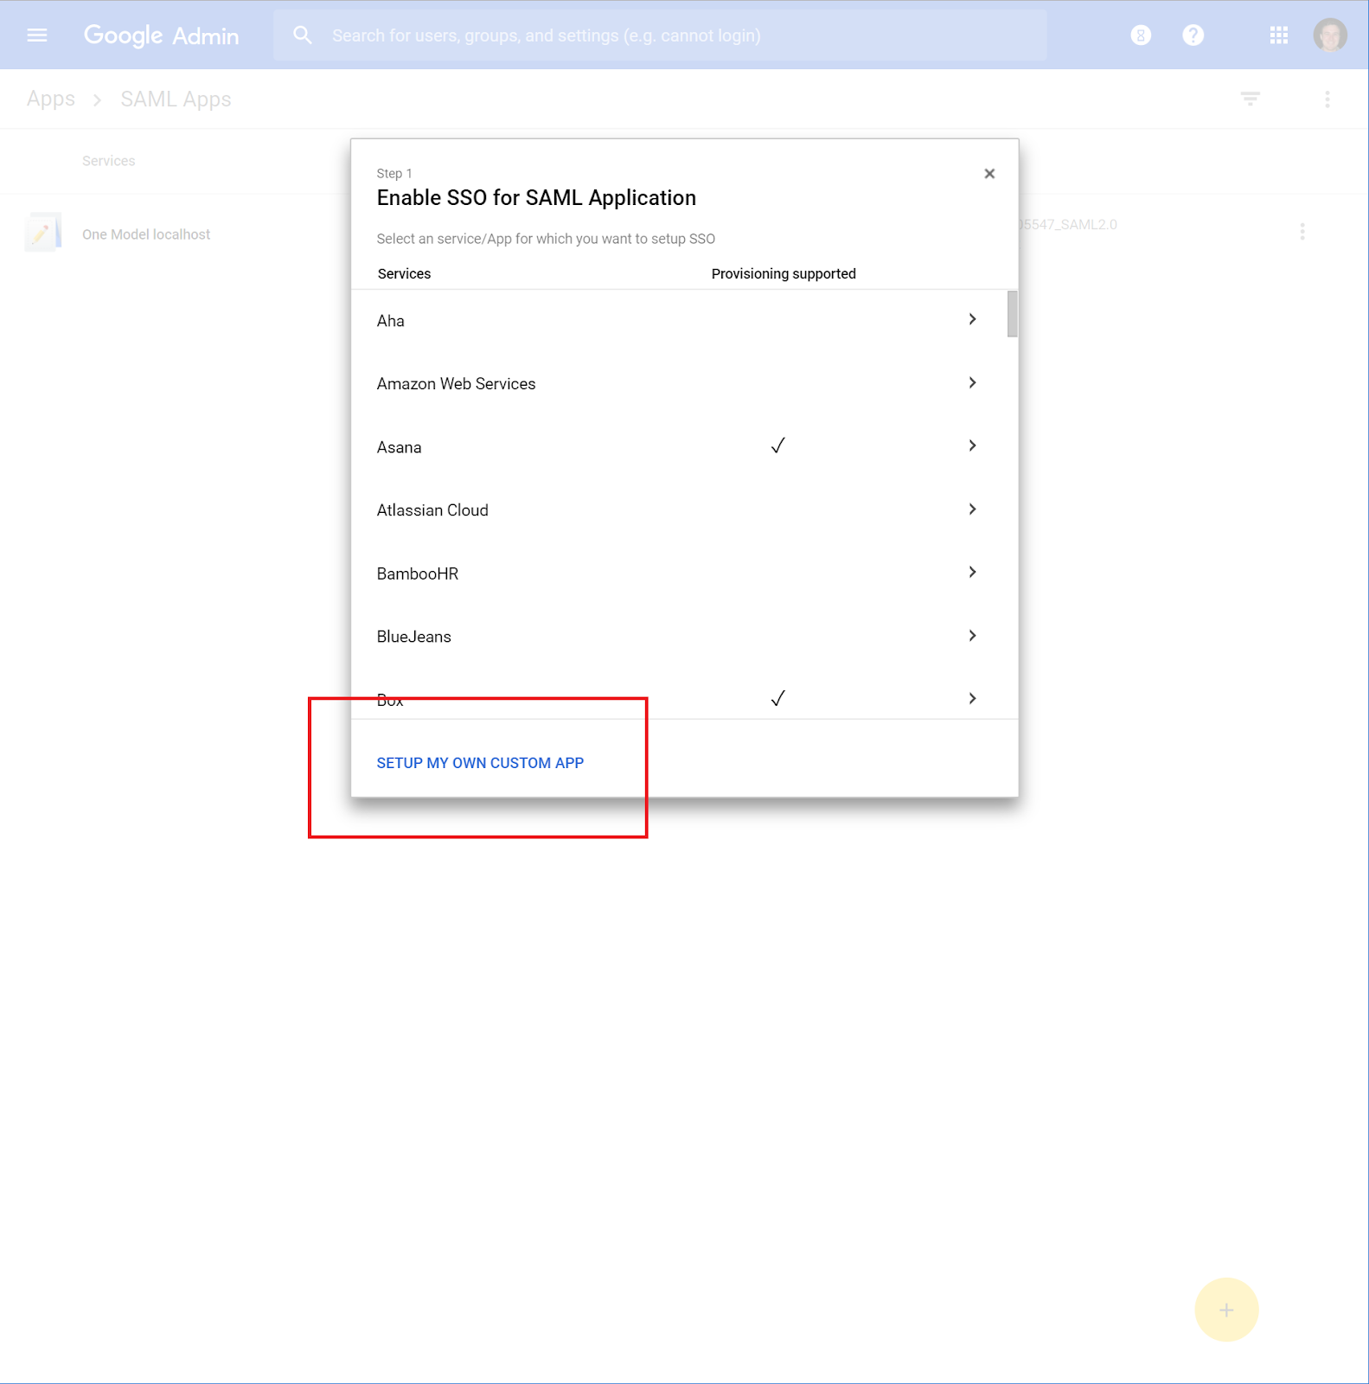Click the filter icon in breadcrumb bar

1250,99
